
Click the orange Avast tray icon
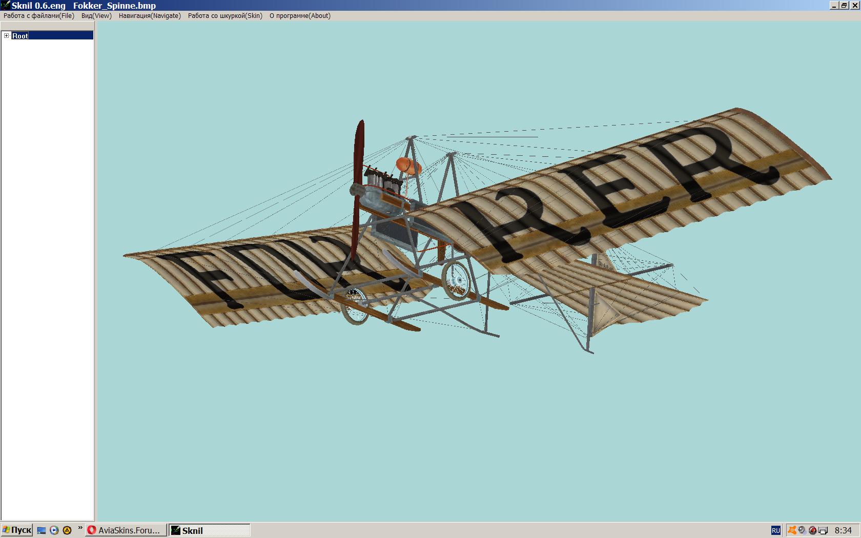tap(792, 530)
